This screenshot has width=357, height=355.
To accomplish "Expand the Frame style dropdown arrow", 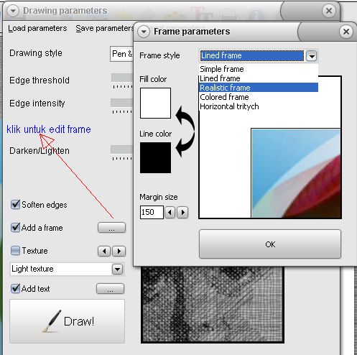I will (312, 56).
